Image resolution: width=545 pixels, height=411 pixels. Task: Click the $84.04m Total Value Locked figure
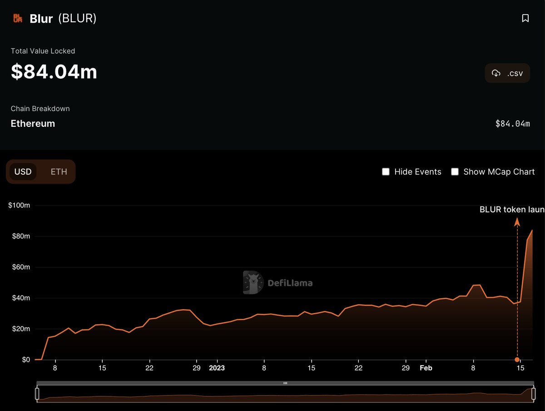click(54, 72)
